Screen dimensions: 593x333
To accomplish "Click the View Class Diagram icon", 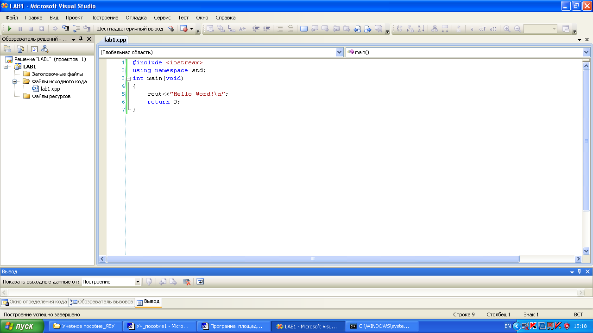I will point(44,49).
